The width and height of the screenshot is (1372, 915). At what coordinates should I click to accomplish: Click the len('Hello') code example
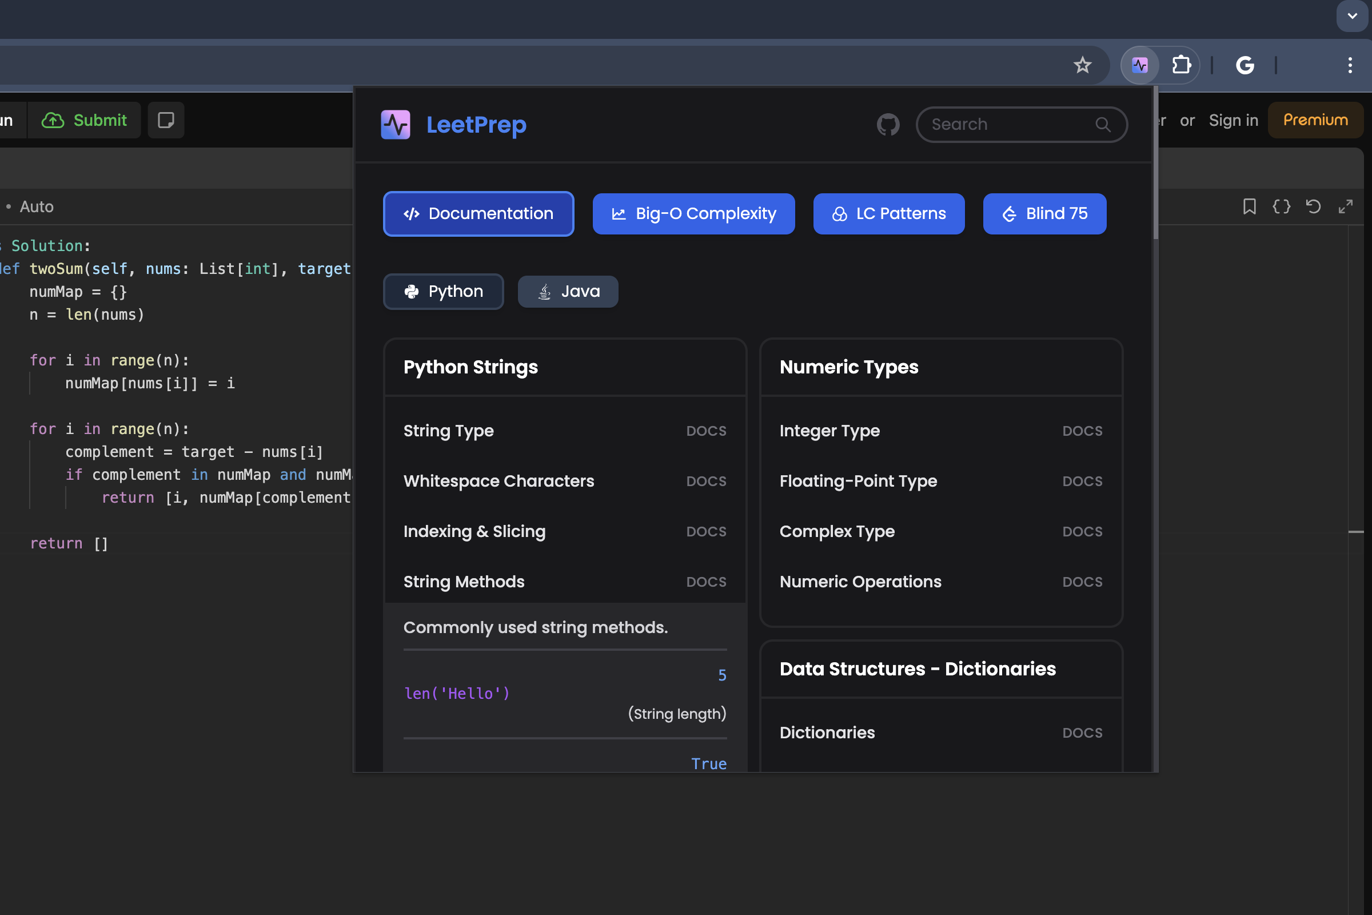457,693
